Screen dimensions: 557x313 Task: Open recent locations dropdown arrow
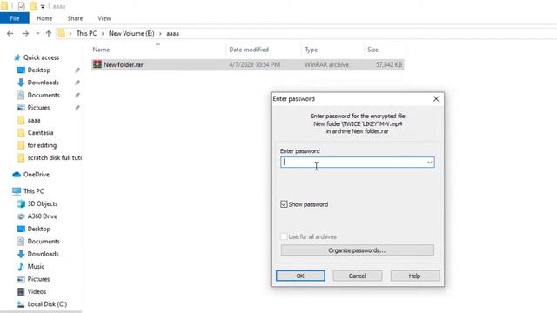37,33
